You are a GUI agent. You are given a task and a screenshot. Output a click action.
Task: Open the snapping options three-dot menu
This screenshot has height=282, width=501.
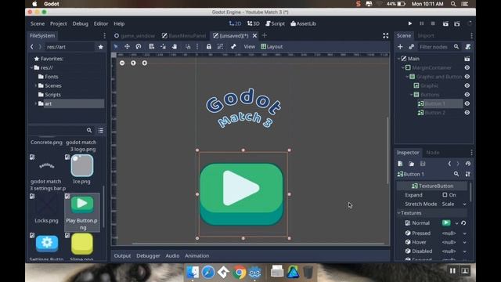coord(197,47)
